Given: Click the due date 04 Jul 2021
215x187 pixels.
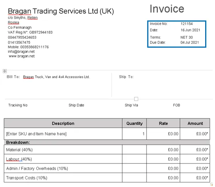Looking at the screenshot, I should point(190,42).
